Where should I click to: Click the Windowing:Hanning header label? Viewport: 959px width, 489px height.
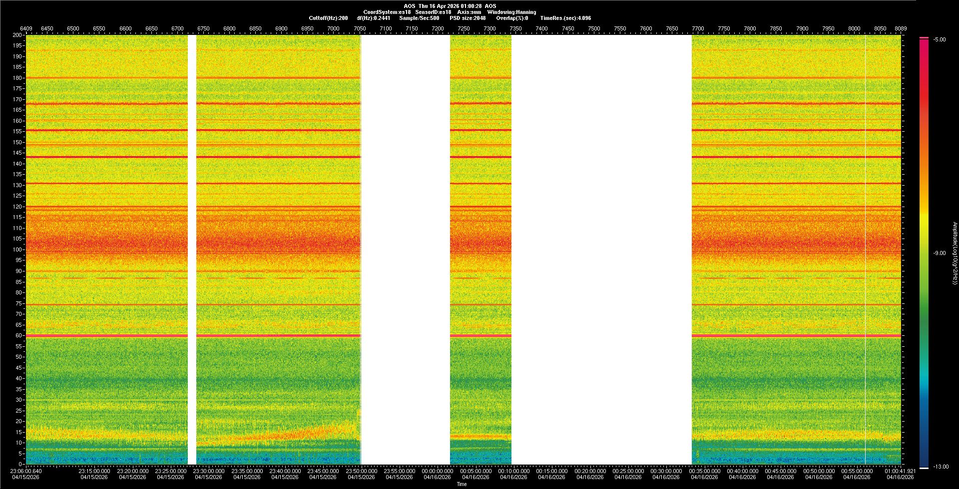tap(511, 12)
